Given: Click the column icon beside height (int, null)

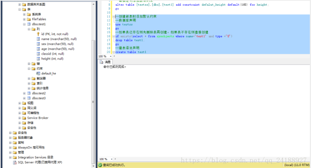Looking at the screenshot, I should point(38,59).
